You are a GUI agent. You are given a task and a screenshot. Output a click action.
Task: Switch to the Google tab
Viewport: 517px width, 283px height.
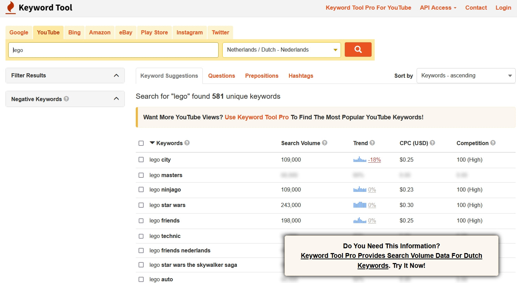[x=19, y=32]
